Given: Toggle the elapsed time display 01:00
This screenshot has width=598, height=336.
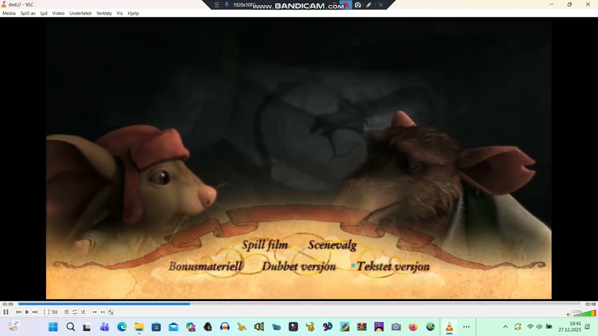Looking at the screenshot, I should pyautogui.click(x=8, y=304).
